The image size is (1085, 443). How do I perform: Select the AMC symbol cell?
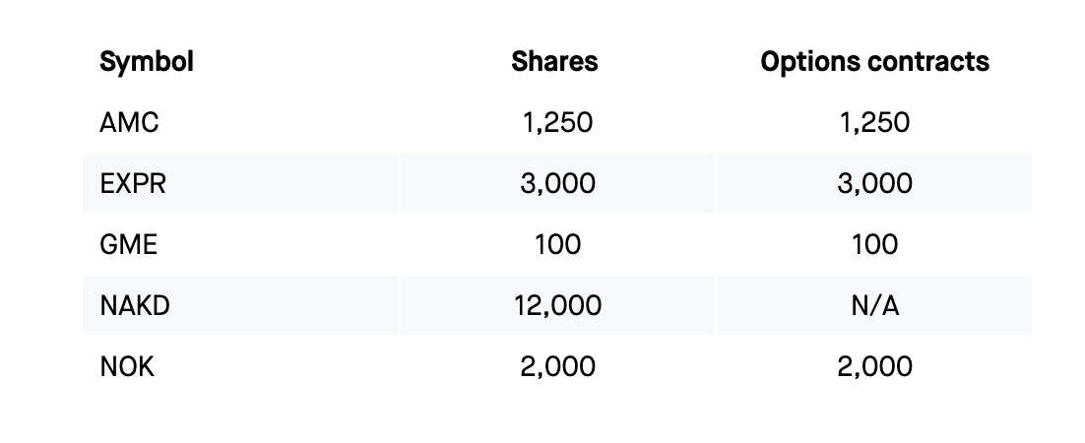(129, 122)
